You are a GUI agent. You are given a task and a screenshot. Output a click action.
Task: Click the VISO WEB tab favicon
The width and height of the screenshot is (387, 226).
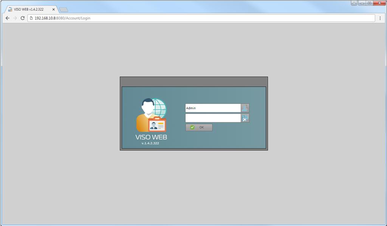tap(10, 9)
